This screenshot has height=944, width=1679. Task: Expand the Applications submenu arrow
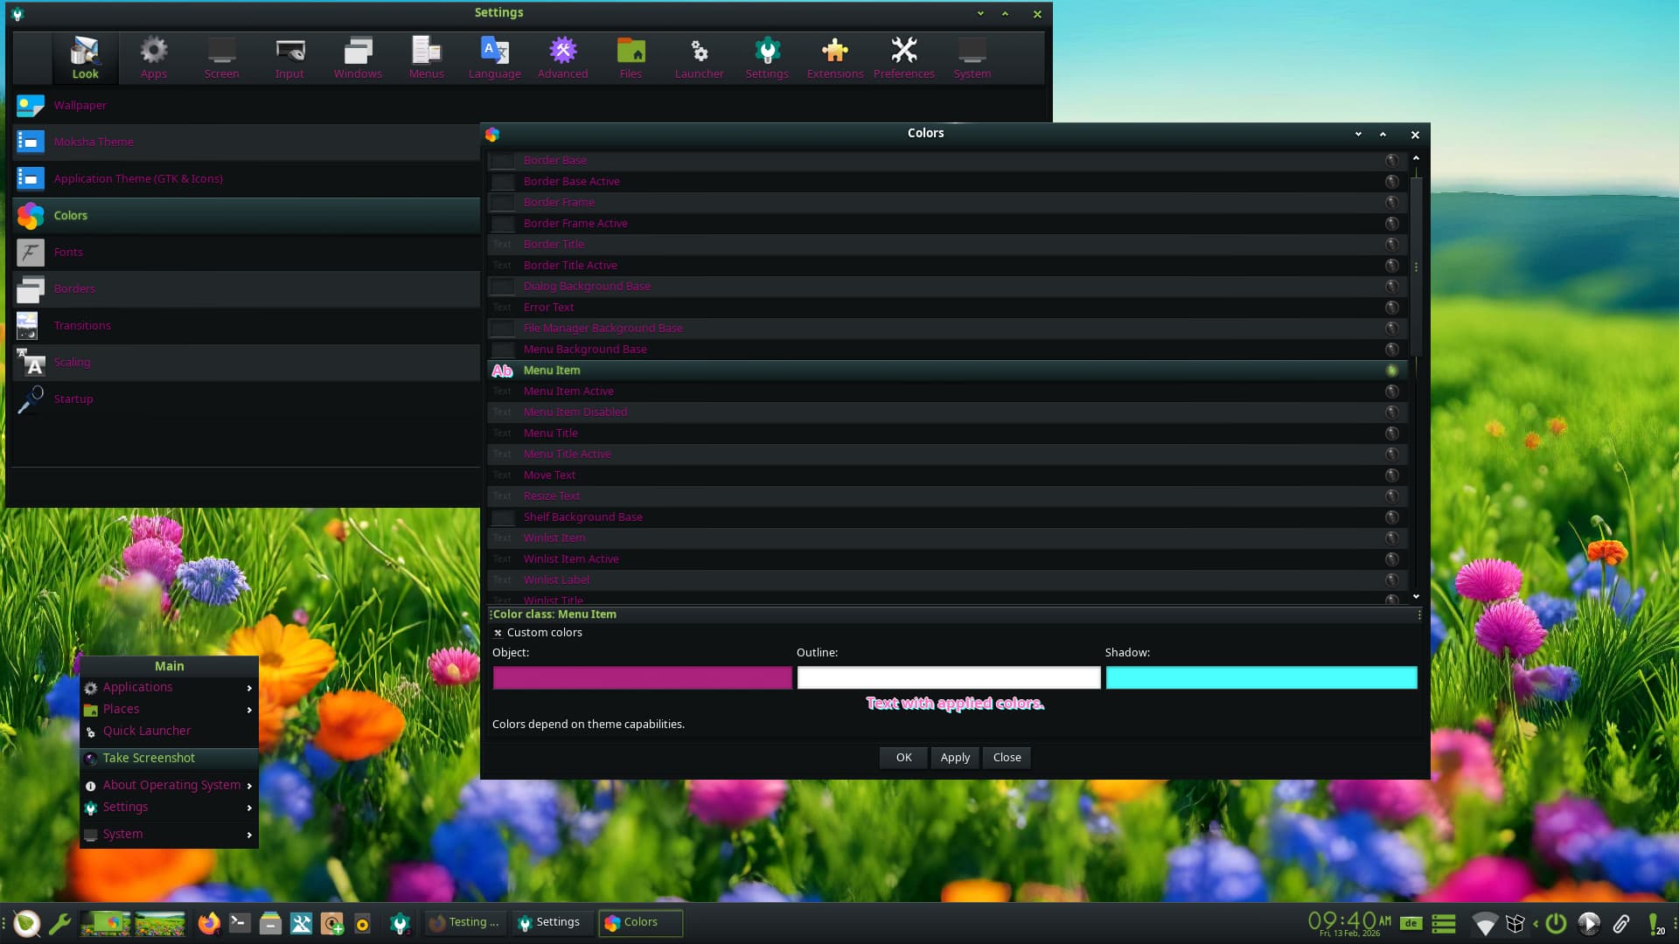tap(249, 688)
